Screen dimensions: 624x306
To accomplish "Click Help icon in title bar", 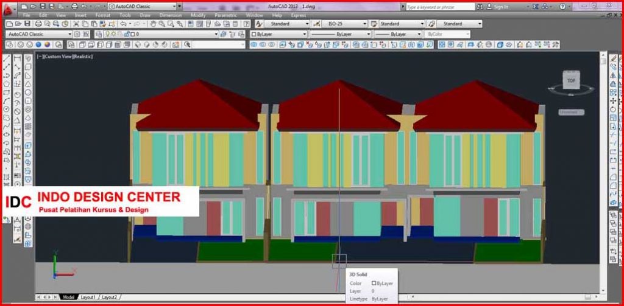I will 562,6.
